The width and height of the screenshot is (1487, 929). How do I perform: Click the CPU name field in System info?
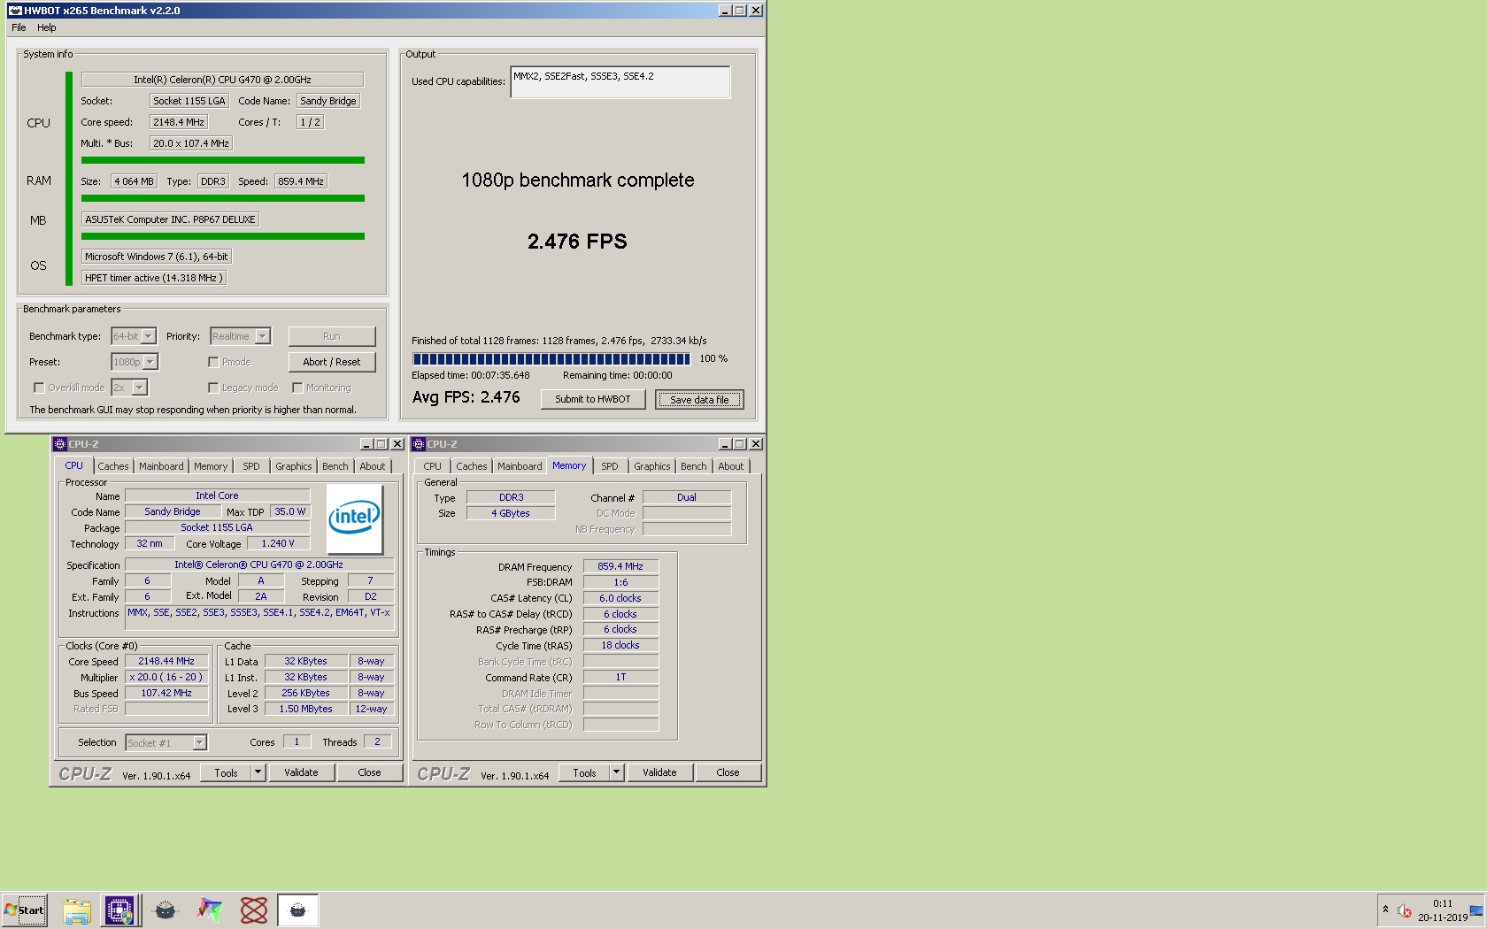222,80
